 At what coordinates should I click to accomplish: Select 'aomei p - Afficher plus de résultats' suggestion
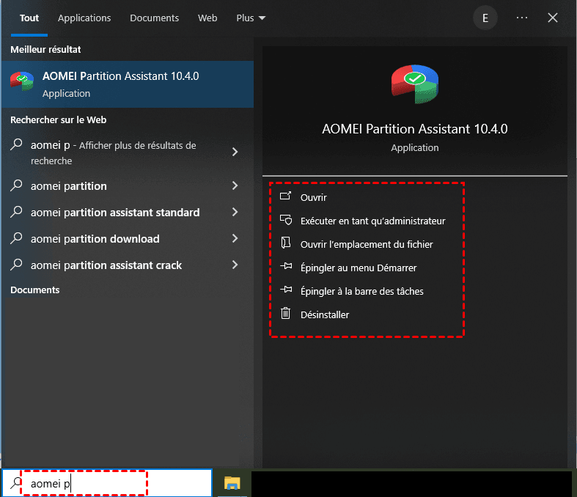click(128, 152)
